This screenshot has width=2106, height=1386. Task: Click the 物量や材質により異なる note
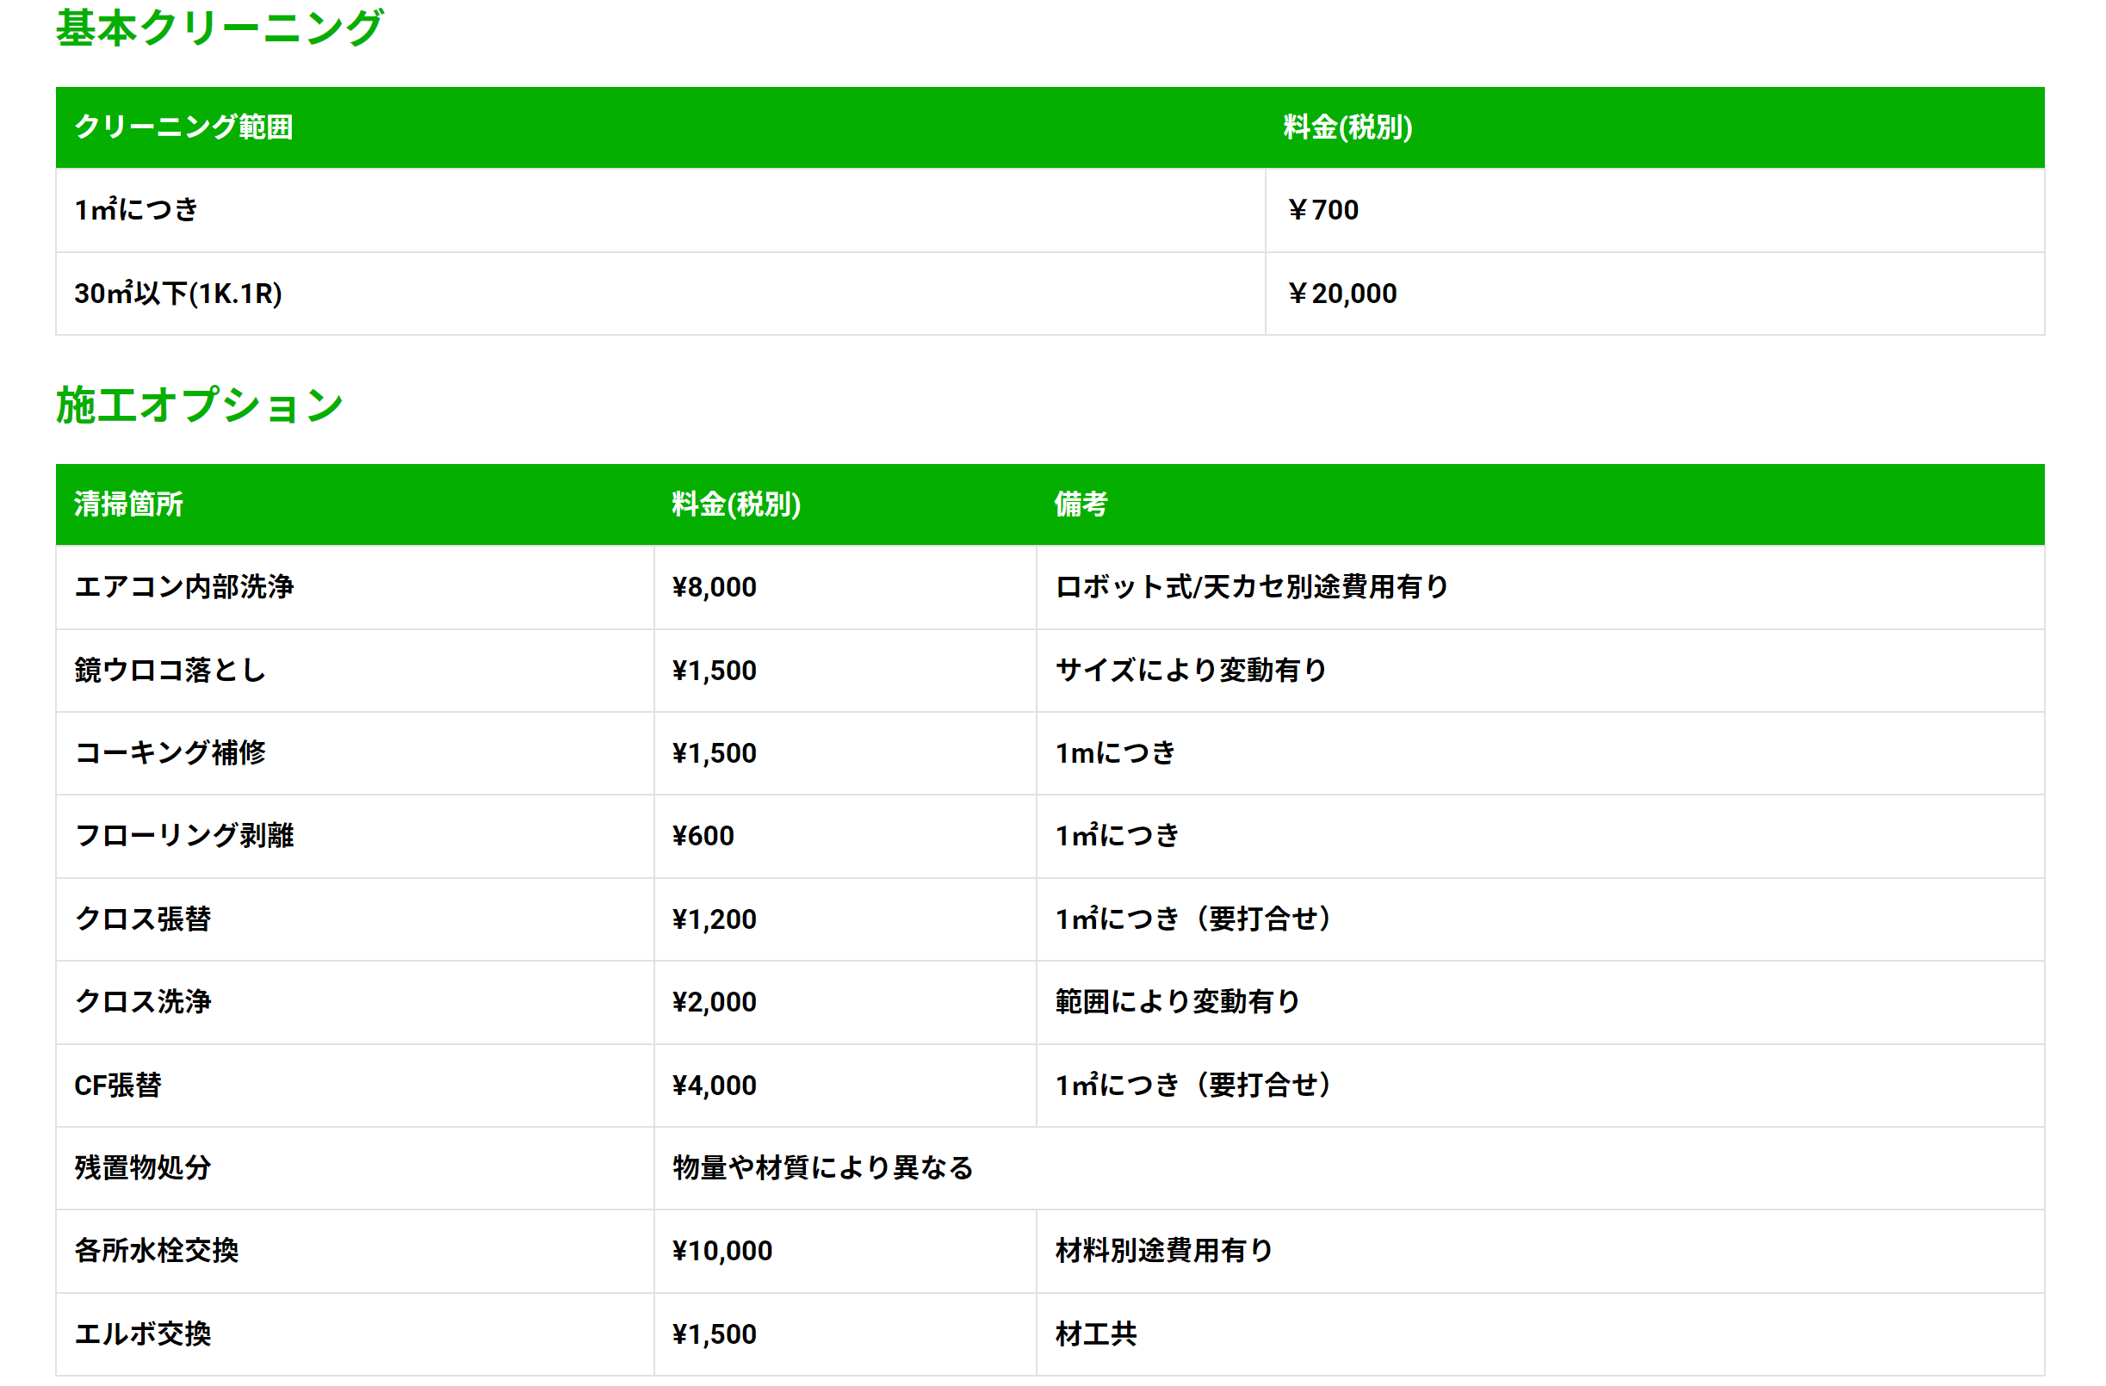point(822,1167)
